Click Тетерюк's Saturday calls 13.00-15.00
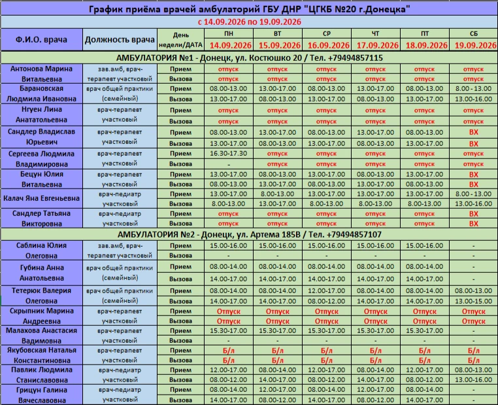 (473, 301)
